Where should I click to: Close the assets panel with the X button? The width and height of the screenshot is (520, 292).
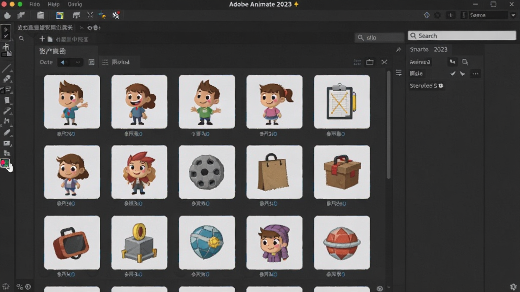point(384,62)
